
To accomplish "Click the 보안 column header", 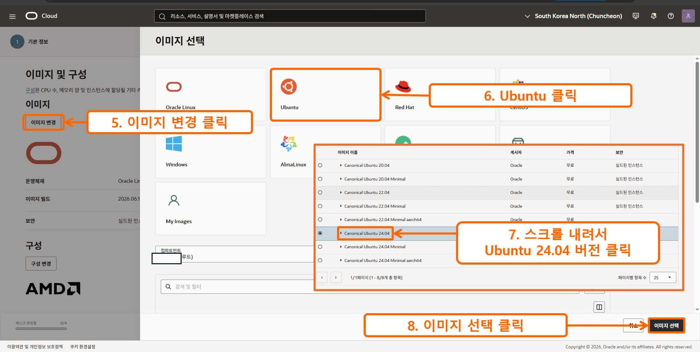I will click(619, 152).
